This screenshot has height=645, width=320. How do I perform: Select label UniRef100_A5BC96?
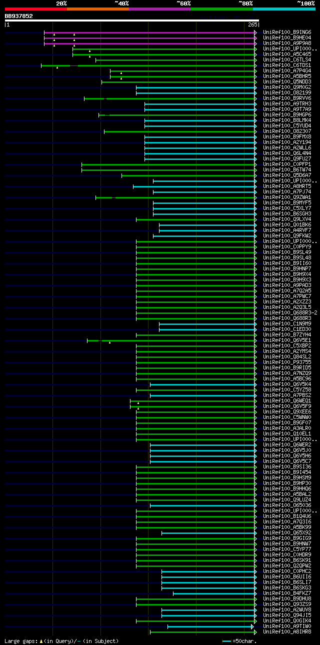pos(287,379)
